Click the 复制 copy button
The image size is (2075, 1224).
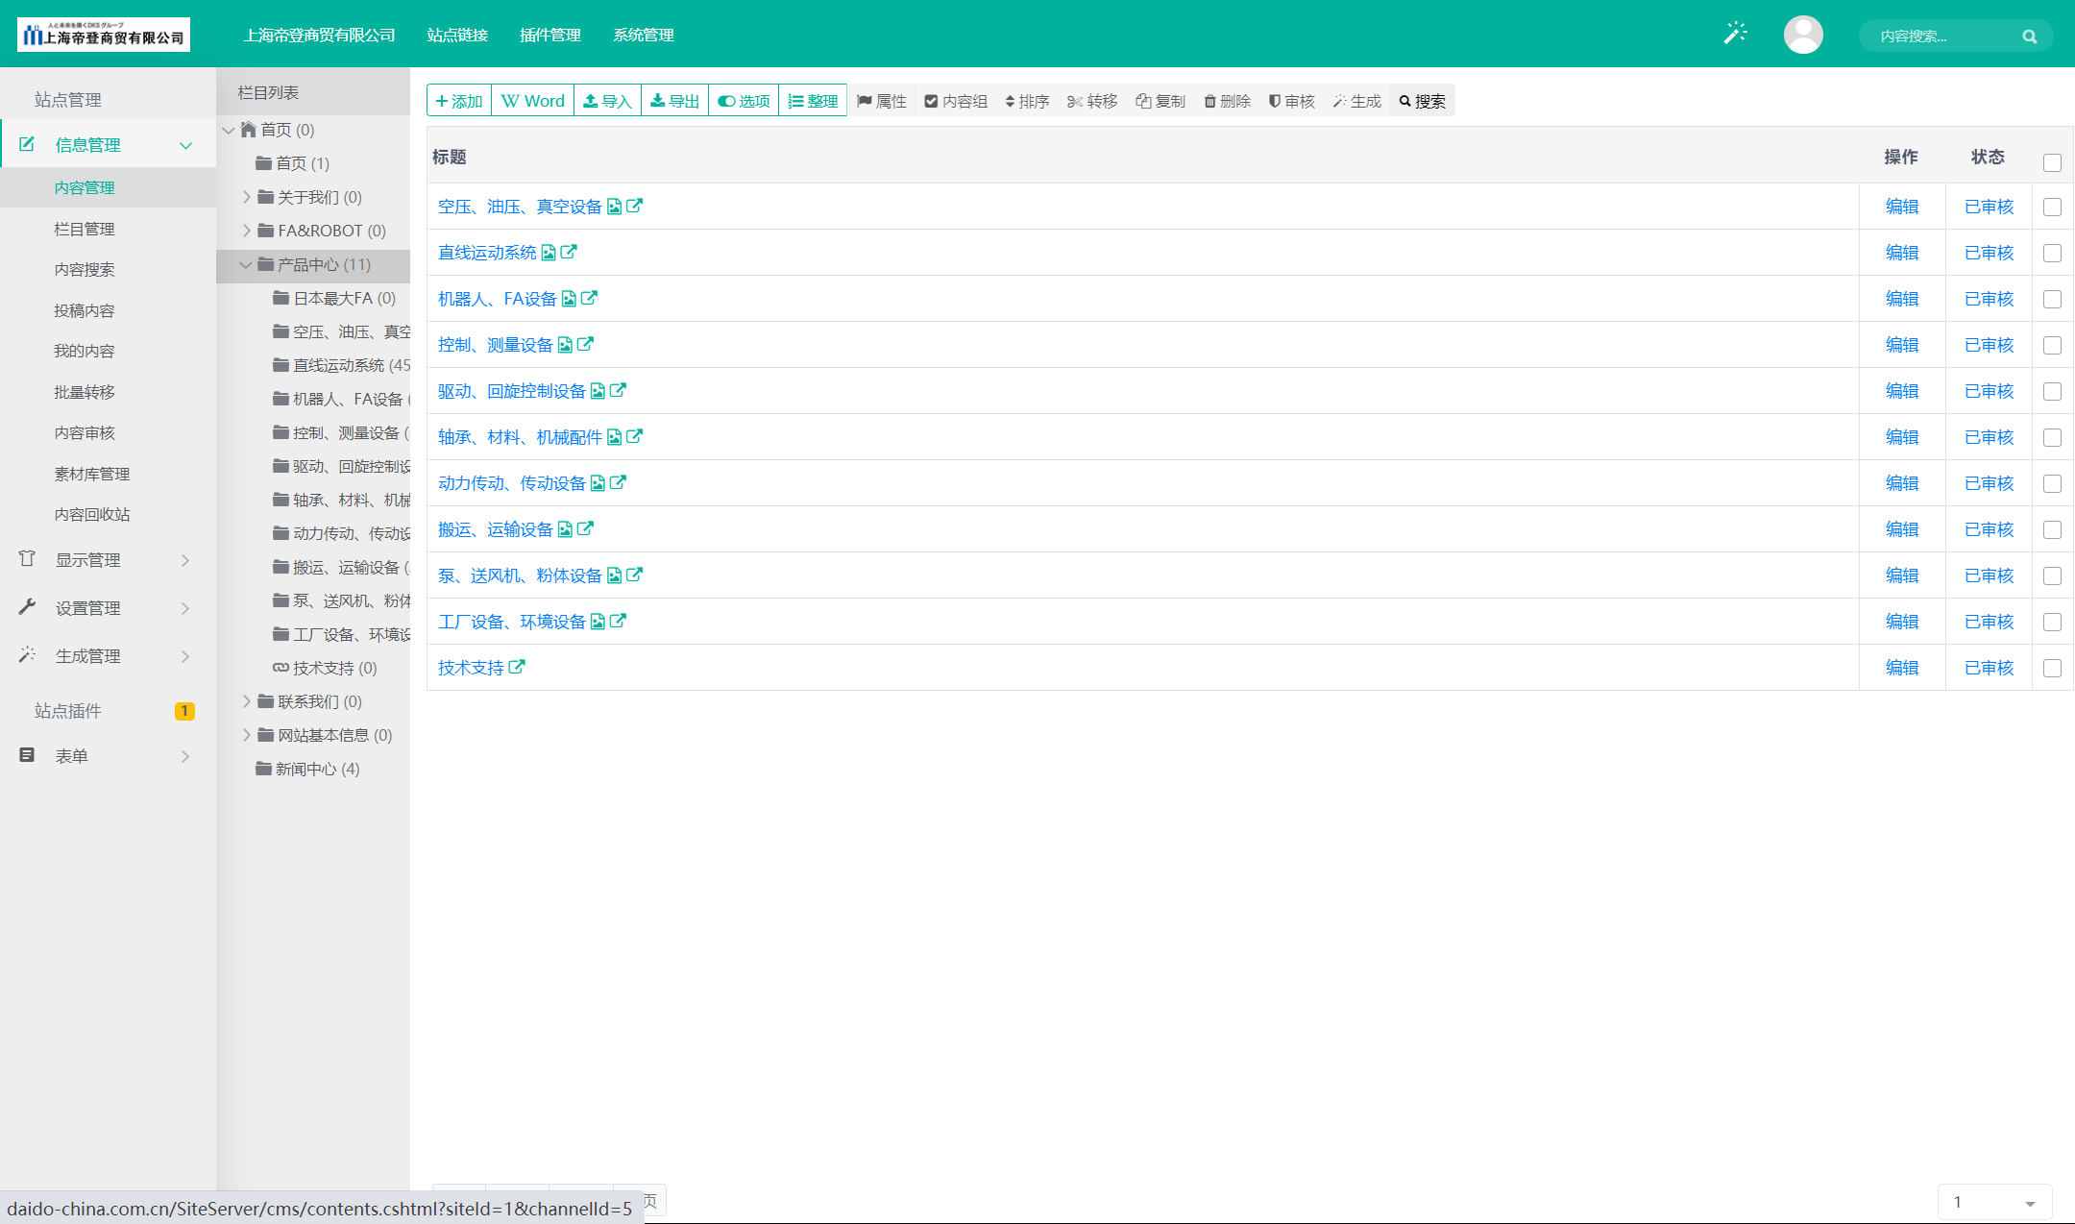pyautogui.click(x=1160, y=101)
